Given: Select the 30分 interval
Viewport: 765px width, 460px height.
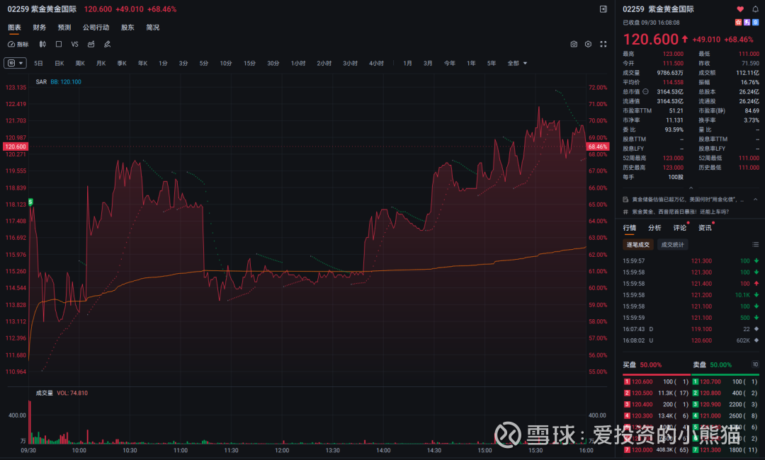Looking at the screenshot, I should pyautogui.click(x=273, y=64).
